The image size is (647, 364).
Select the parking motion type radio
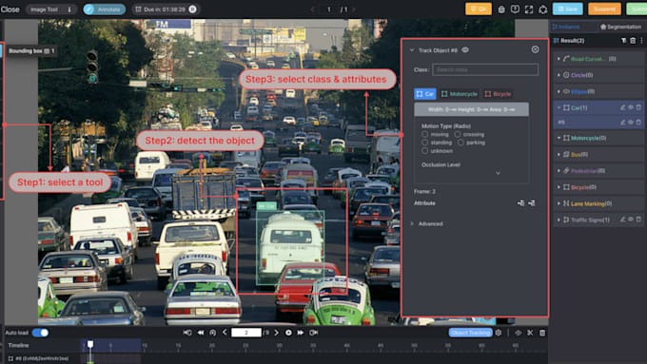[x=461, y=143]
